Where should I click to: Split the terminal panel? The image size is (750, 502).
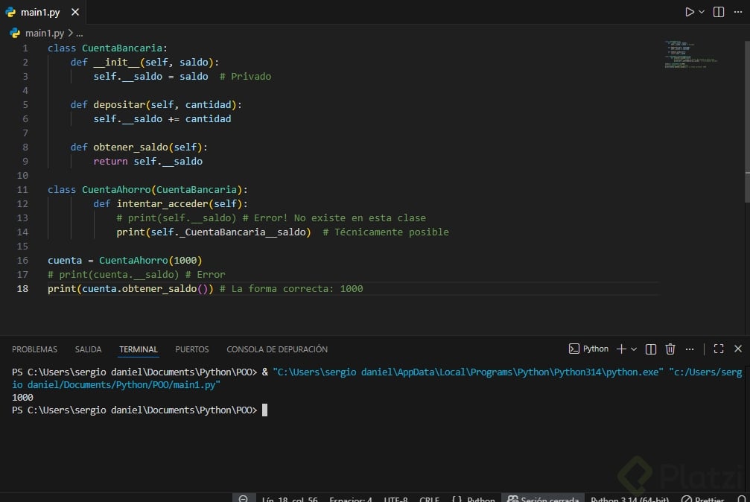pyautogui.click(x=651, y=349)
